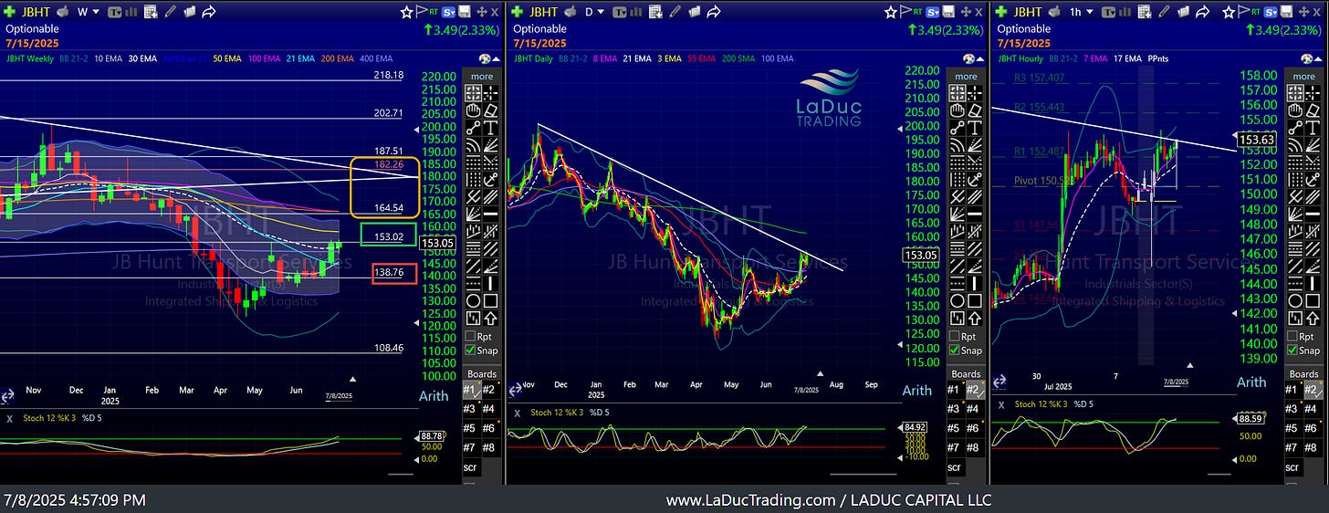Select the circle shape tool in weekly drawing palette
The image size is (1329, 513).
point(474,298)
